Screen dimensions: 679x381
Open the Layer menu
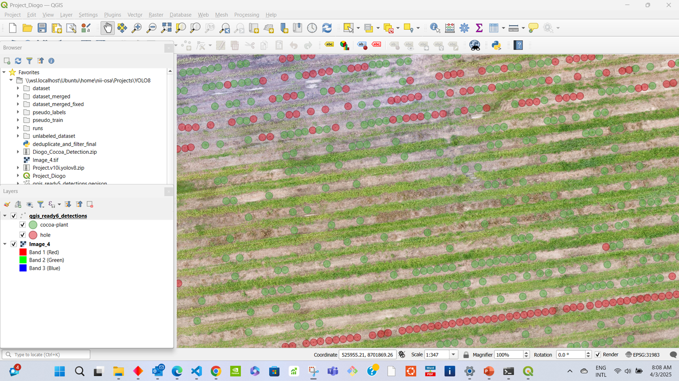coord(66,15)
